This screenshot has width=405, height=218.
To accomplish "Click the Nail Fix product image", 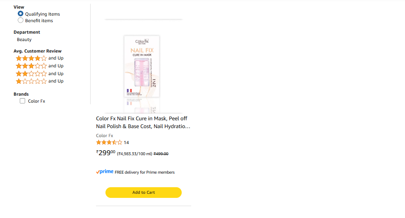I will (142, 68).
